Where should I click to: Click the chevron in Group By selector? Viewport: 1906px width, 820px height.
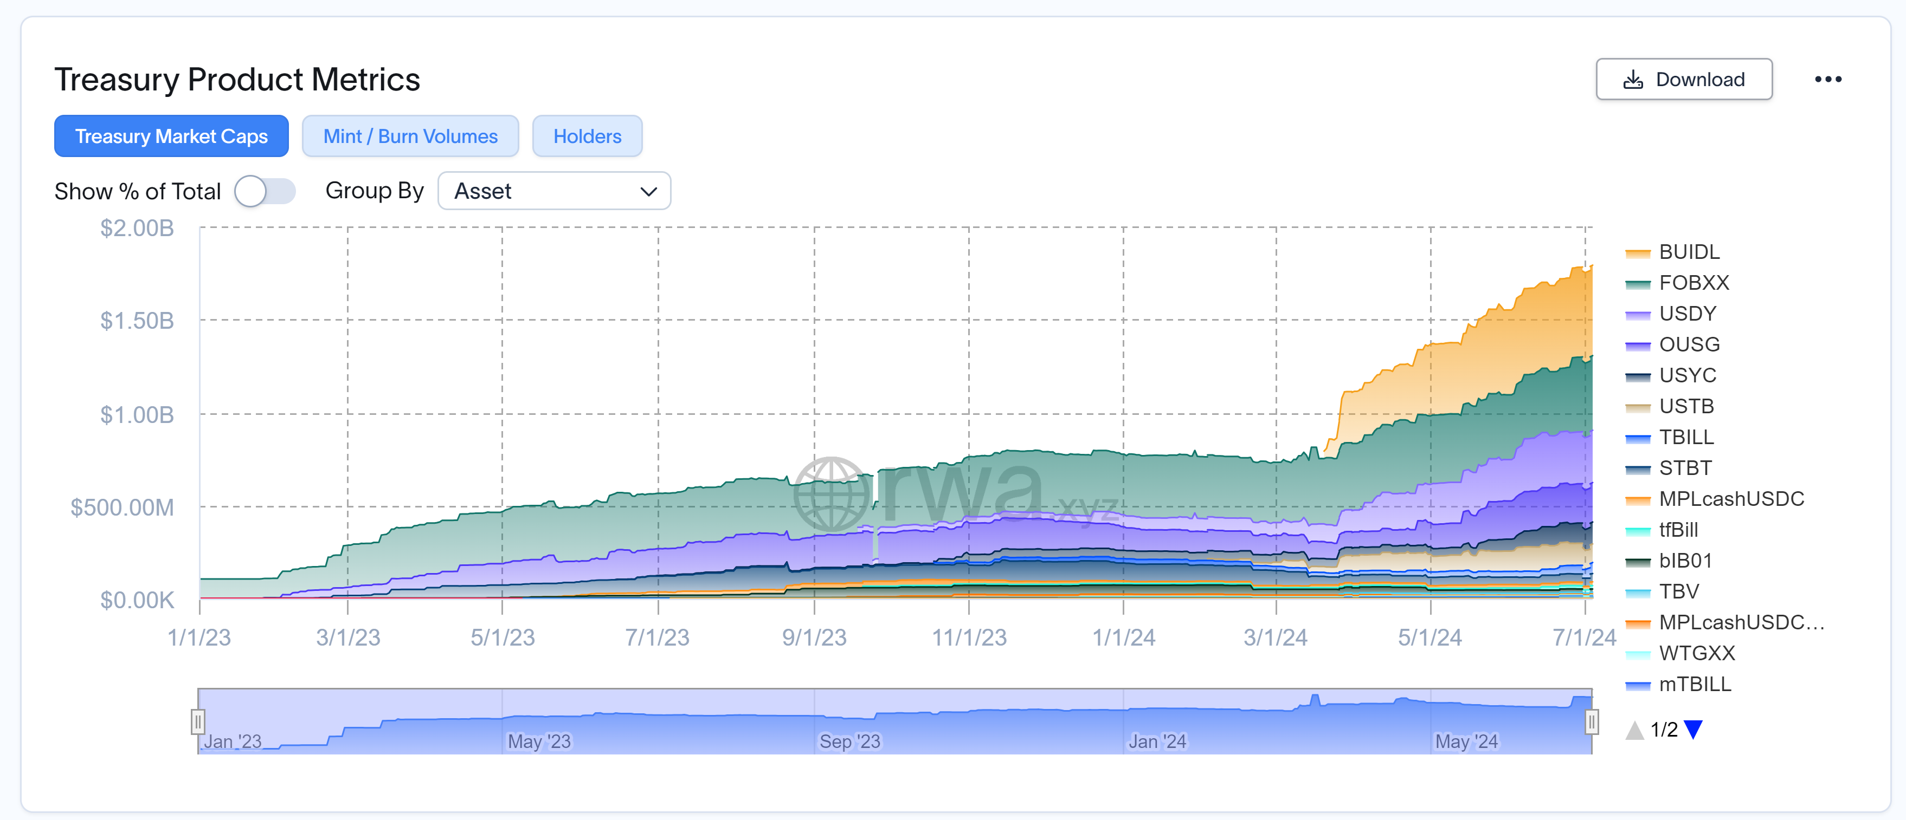[x=648, y=192]
